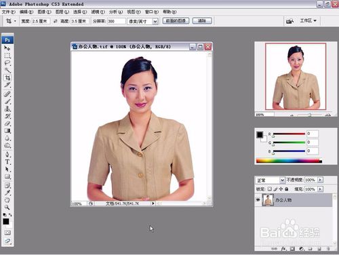Click the height input field
Screen dimensions: 339x255
point(80,21)
